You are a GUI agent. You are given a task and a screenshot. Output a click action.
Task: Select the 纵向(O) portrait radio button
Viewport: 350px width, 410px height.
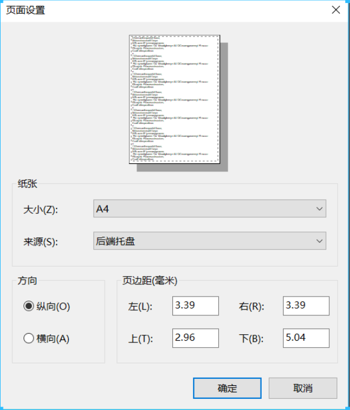click(29, 306)
